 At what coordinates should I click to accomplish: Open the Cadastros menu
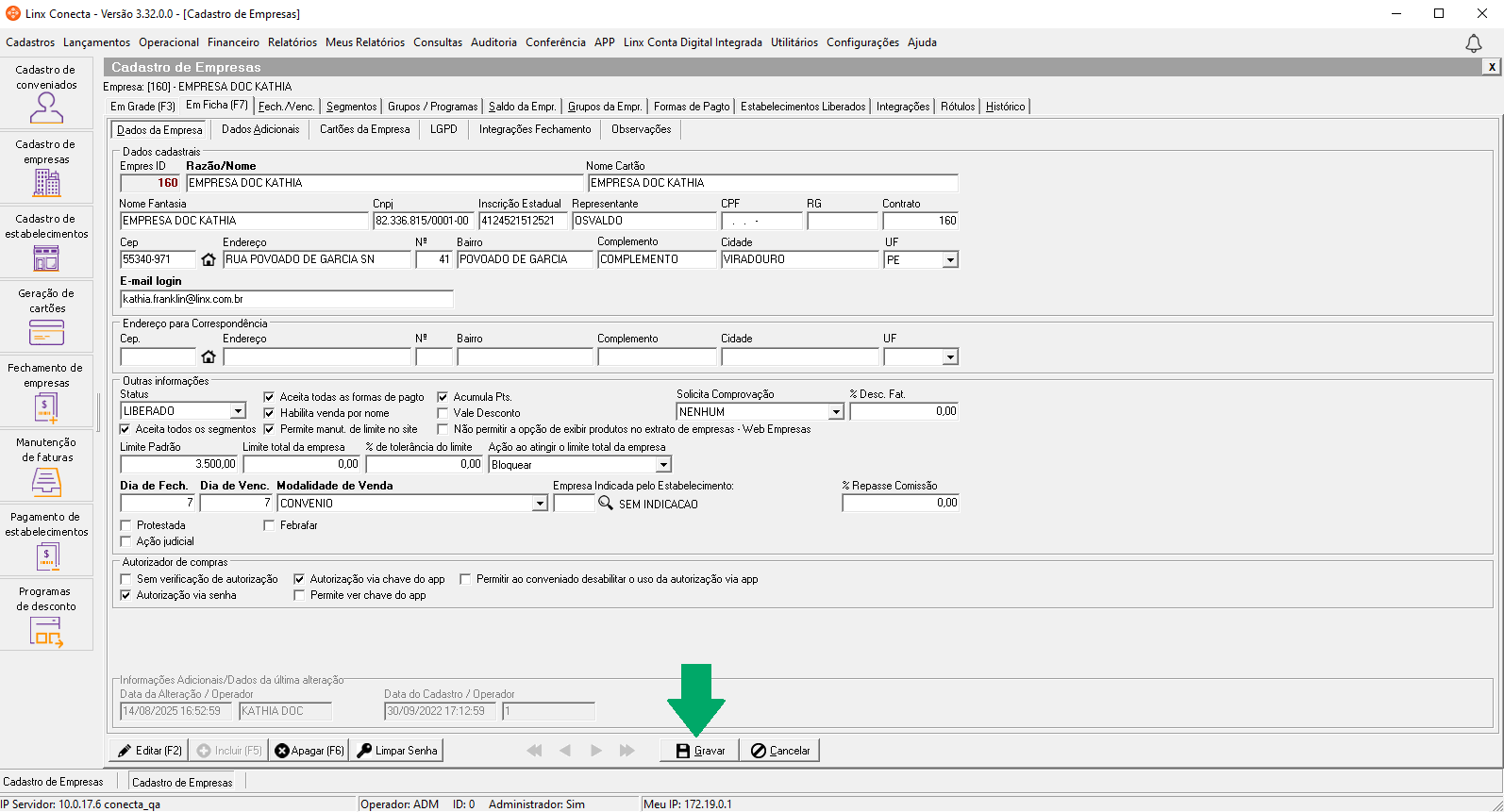pos(30,42)
